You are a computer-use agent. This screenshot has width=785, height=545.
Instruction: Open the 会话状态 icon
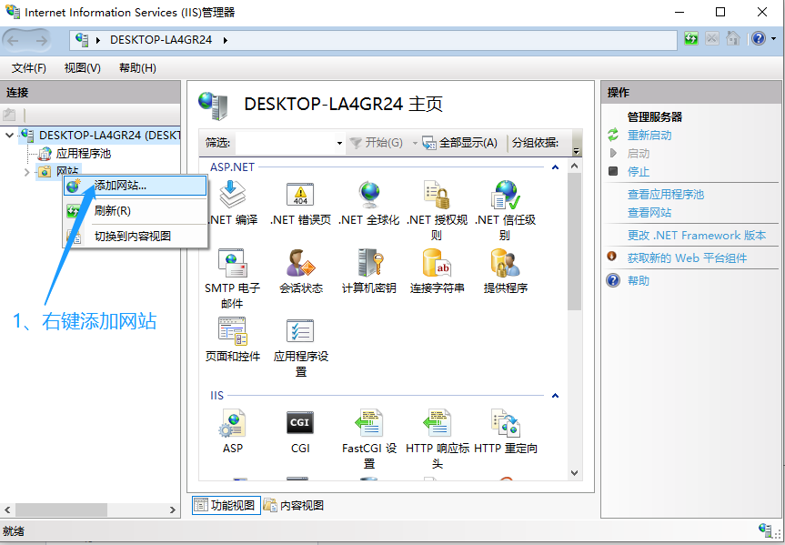tap(300, 264)
